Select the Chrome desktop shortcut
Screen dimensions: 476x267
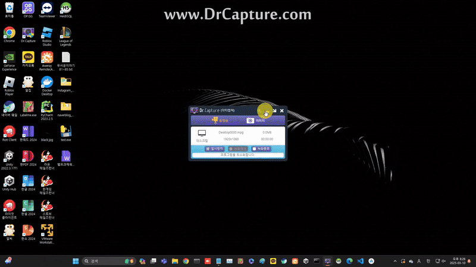(10, 35)
